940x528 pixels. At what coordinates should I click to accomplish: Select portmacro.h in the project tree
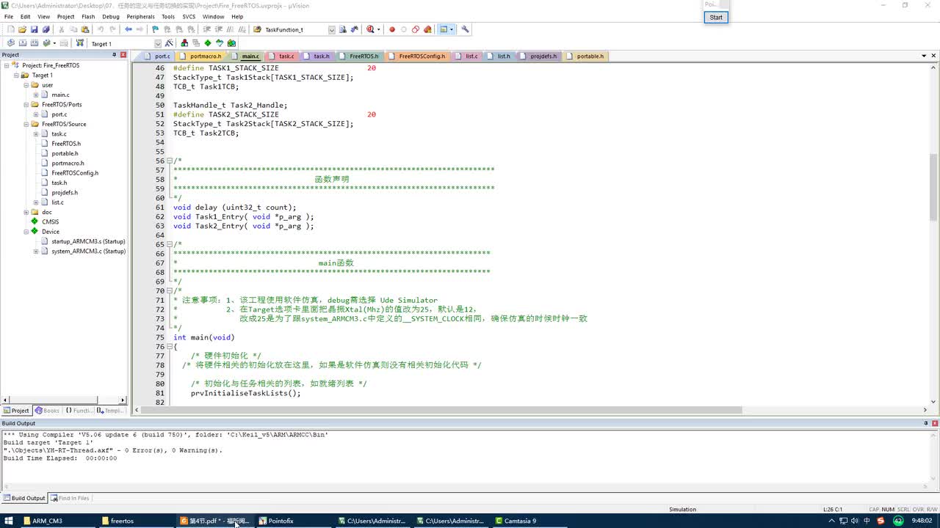click(x=68, y=163)
